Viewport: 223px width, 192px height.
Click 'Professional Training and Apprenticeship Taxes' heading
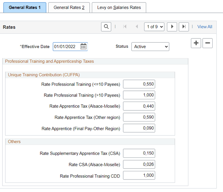coord(49,61)
